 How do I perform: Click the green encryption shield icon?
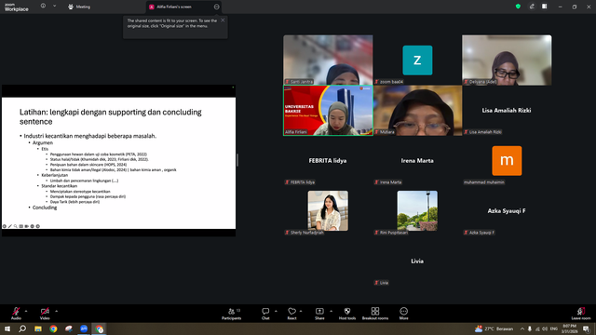pyautogui.click(x=518, y=7)
